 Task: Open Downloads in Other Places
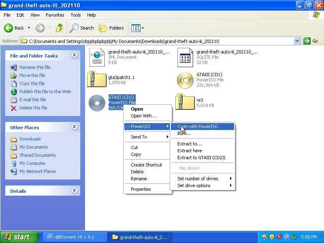pyautogui.click(x=30, y=139)
